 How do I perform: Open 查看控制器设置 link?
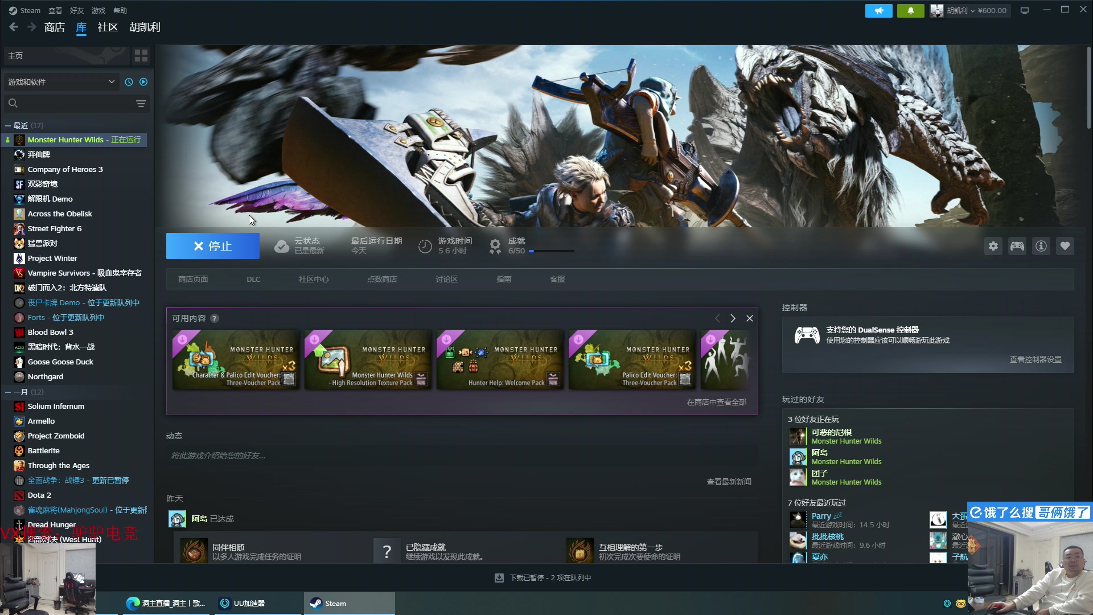coord(1035,359)
